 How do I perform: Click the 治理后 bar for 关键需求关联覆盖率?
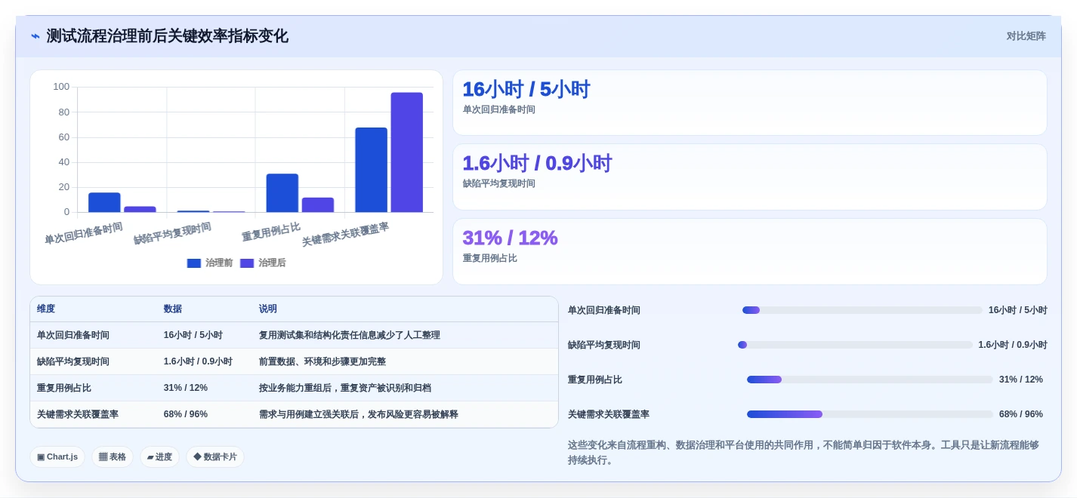tap(407, 152)
